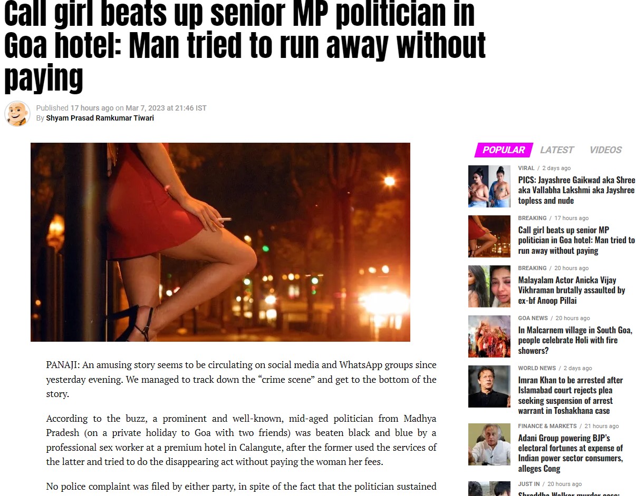Screen dimensions: 636x496
Task: Click the main article street-light photo
Action: (x=220, y=242)
